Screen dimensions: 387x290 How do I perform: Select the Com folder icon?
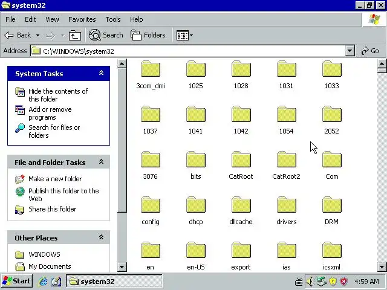click(332, 159)
